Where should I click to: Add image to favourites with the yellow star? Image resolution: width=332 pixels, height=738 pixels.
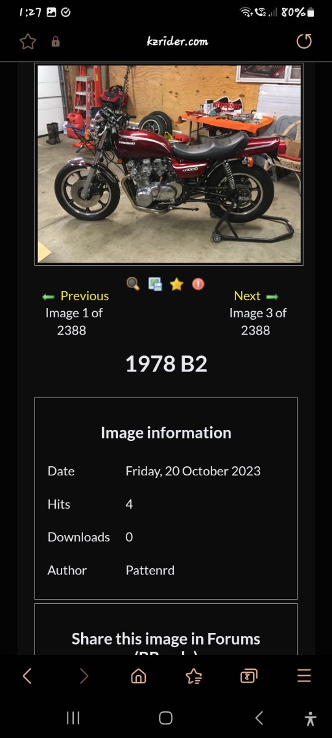pyautogui.click(x=176, y=284)
